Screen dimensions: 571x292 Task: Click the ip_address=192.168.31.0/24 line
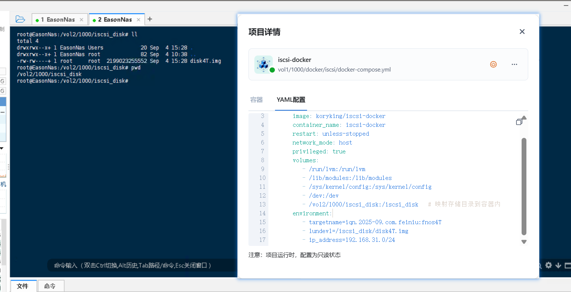point(352,240)
